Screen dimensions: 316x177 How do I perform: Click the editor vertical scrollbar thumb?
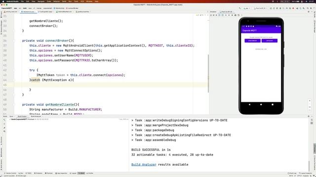click(208, 73)
